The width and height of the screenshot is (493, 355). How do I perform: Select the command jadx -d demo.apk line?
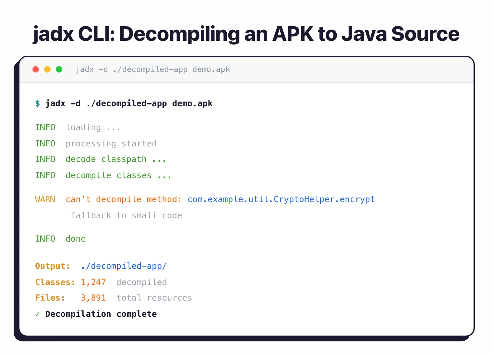(x=129, y=103)
